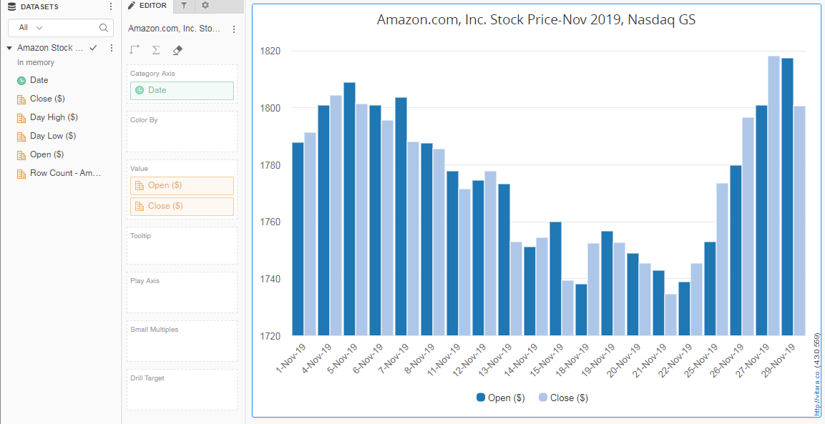Viewport: 825px width, 424px height.
Task: Click the Day High ($) field
Action: click(x=54, y=117)
